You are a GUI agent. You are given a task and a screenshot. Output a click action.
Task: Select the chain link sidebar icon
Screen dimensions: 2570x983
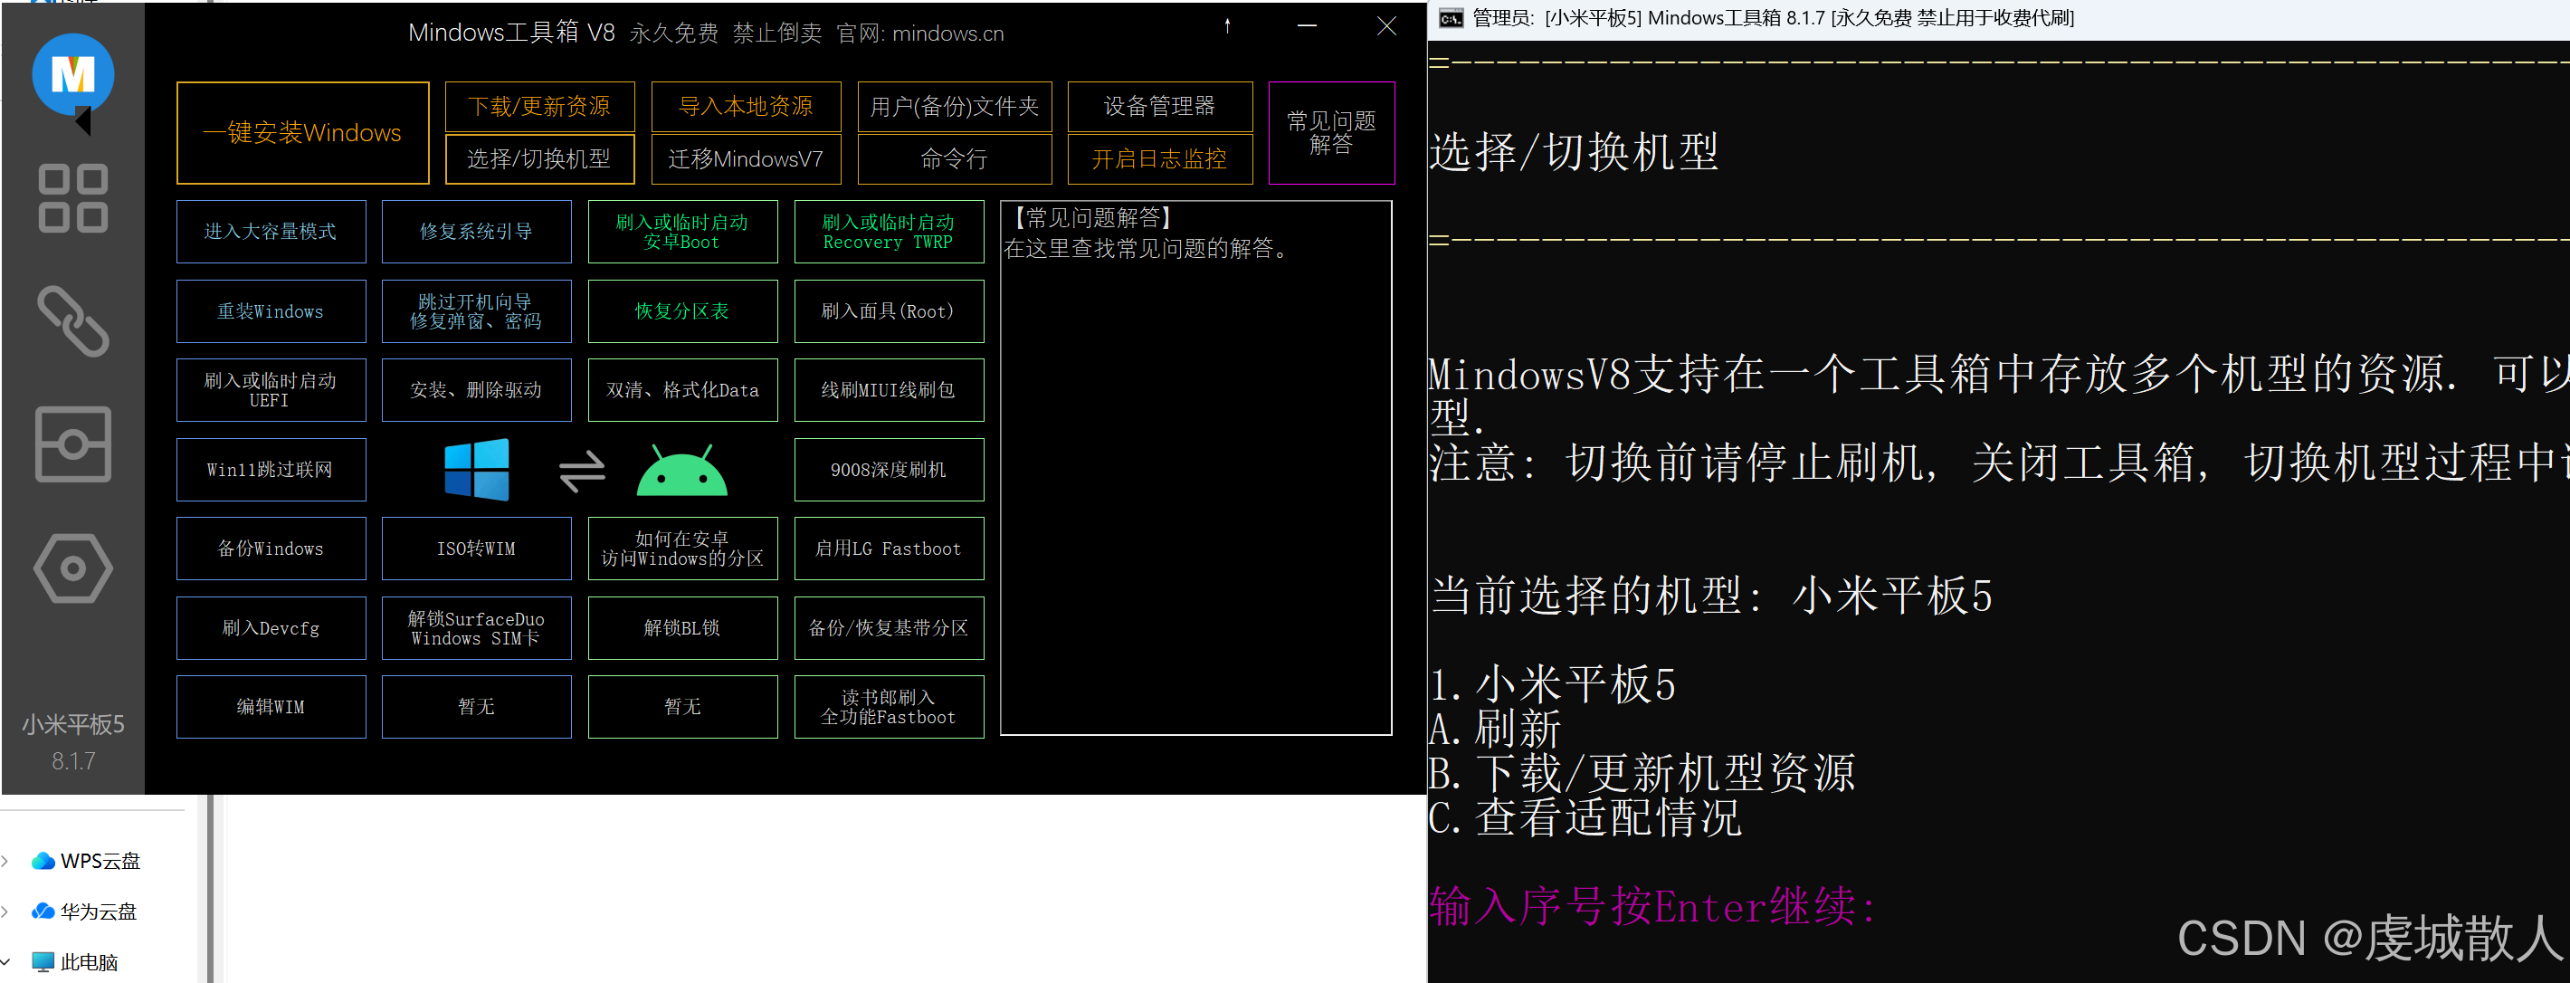point(72,321)
